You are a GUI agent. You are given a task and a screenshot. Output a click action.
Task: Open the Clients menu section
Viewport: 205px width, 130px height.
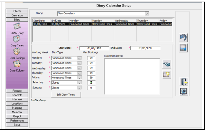(17, 11)
